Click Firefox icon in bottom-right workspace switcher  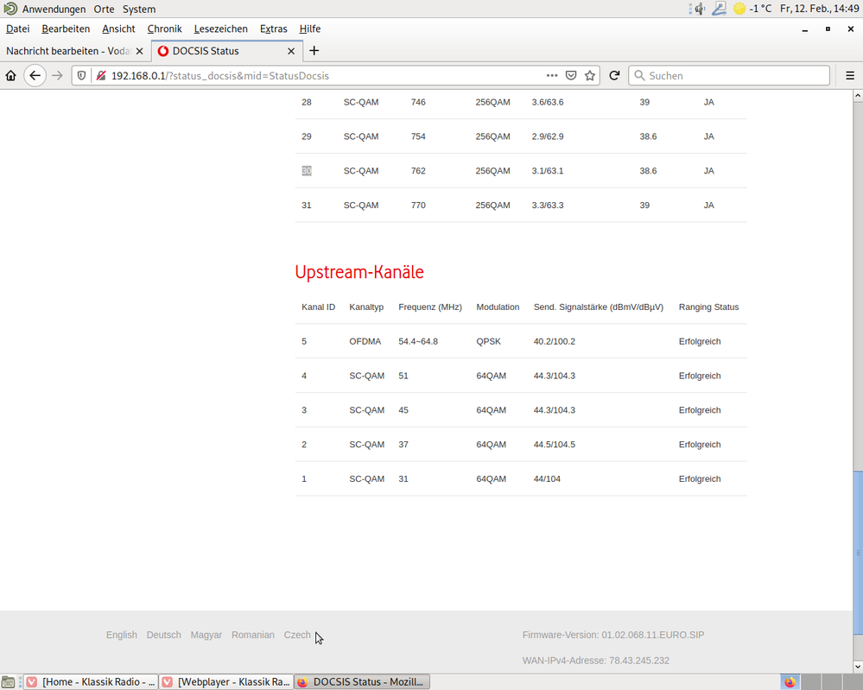[x=790, y=682]
